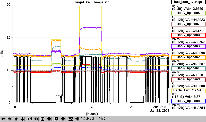Select the HacAi_hpchan0 legend entry
This screenshot has width=206, height=122.
click(x=188, y=101)
